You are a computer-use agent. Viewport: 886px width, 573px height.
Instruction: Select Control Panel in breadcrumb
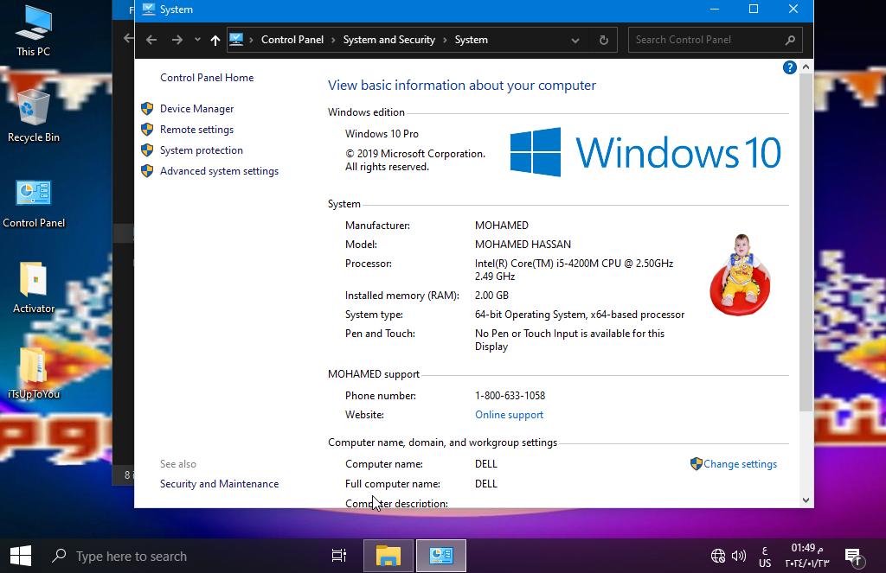[292, 40]
